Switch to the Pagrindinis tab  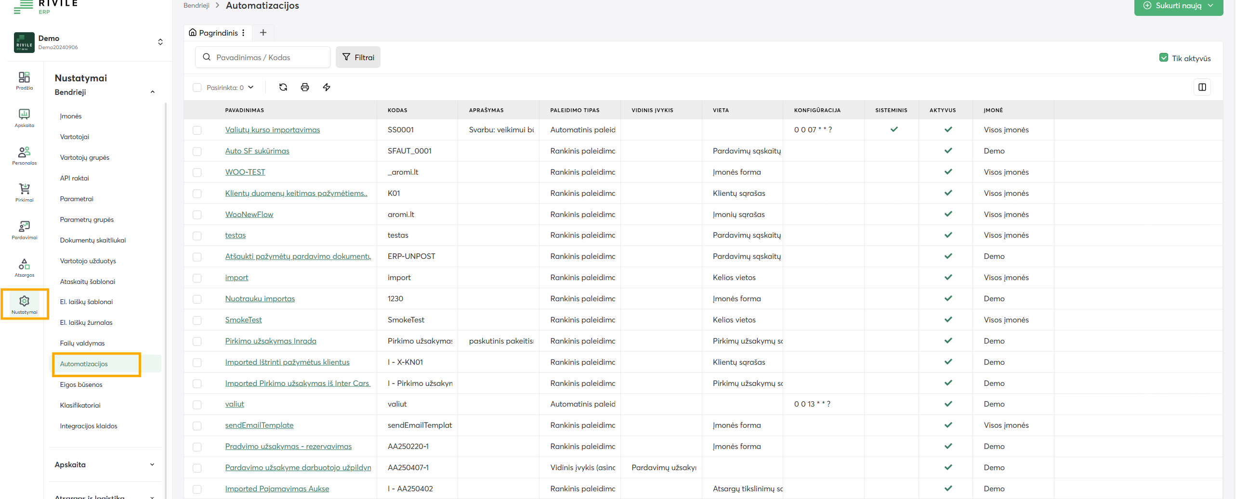214,33
